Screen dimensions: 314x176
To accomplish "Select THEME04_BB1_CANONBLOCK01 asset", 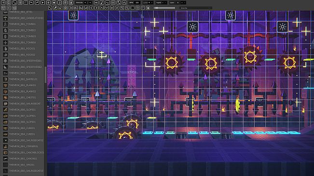I will coord(24,152).
